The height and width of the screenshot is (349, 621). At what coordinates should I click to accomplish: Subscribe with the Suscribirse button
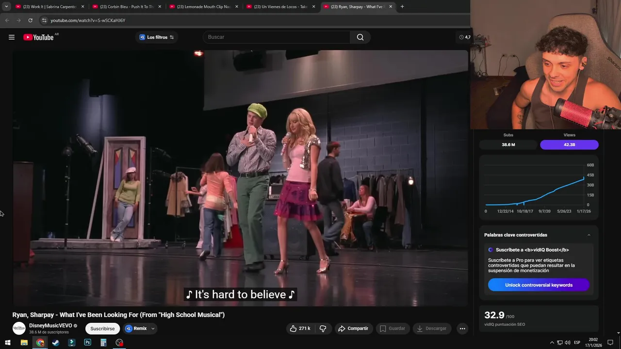tap(102, 329)
